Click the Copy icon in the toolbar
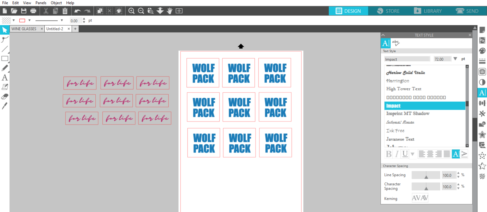The width and height of the screenshot is (487, 212). pyautogui.click(x=55, y=11)
